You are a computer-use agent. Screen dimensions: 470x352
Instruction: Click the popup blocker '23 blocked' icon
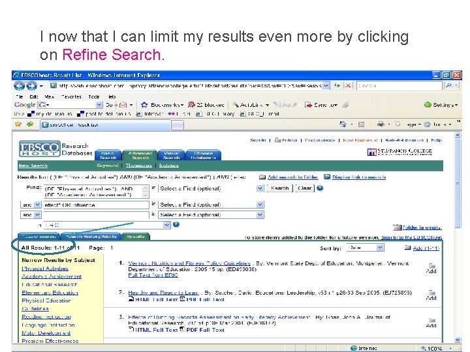click(191, 105)
